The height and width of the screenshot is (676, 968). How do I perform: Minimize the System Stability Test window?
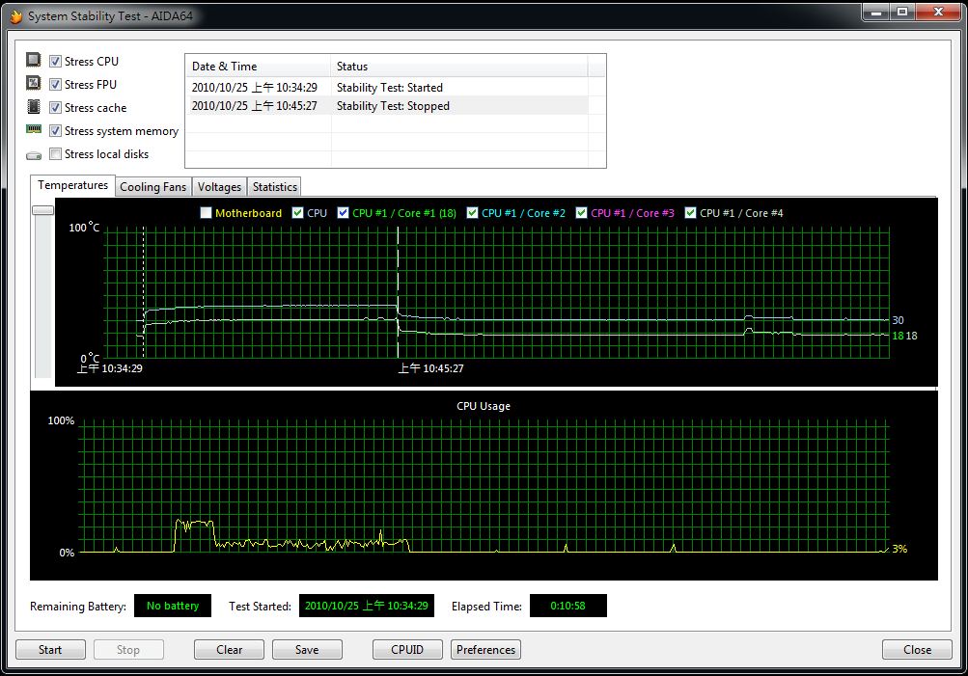[x=875, y=12]
